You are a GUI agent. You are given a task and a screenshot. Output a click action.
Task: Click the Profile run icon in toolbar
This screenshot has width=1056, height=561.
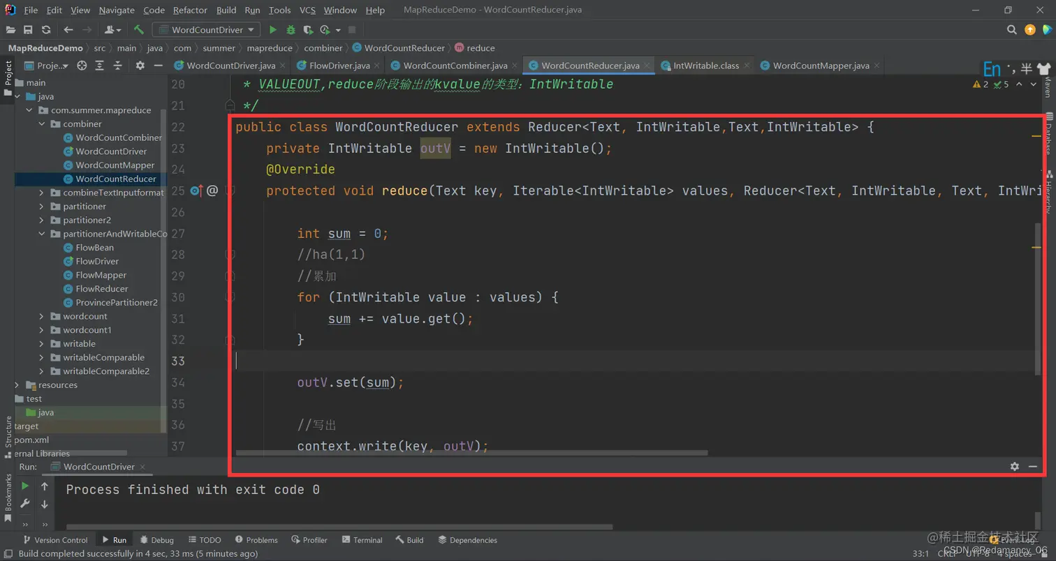pos(325,30)
